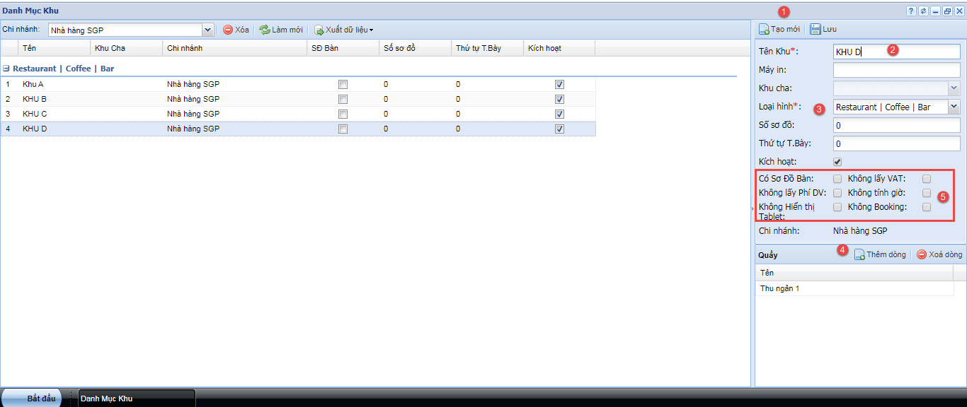Open the Loại hình dropdown arrow
The height and width of the screenshot is (407, 967).
click(954, 107)
